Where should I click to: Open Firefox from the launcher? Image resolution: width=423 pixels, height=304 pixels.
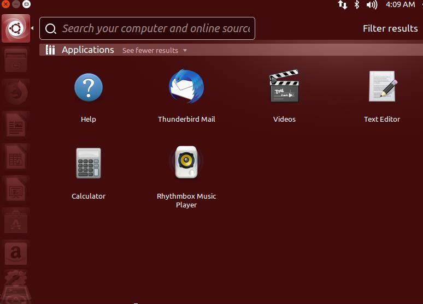[x=16, y=93]
